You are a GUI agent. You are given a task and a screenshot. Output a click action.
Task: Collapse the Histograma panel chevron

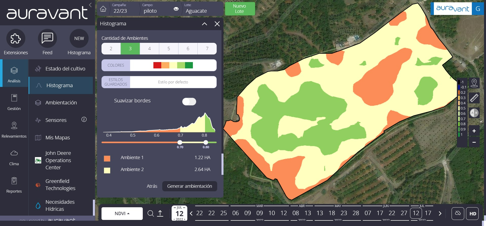[205, 24]
